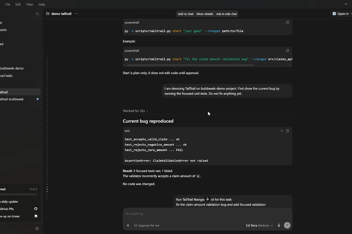Copy the example powershell code block
This screenshot has width=352, height=234.
[x=287, y=51]
